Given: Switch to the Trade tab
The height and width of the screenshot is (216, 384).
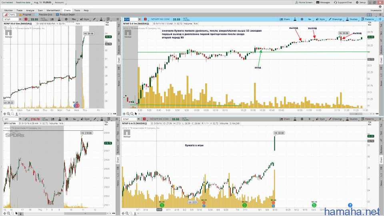Looking at the screenshot, I should tap(19, 10).
